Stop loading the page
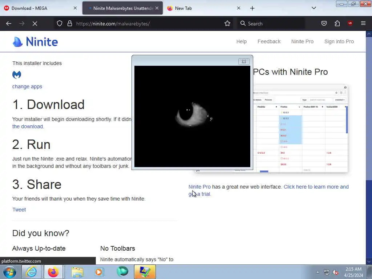Image resolution: width=372 pixels, height=279 pixels. pos(35,24)
